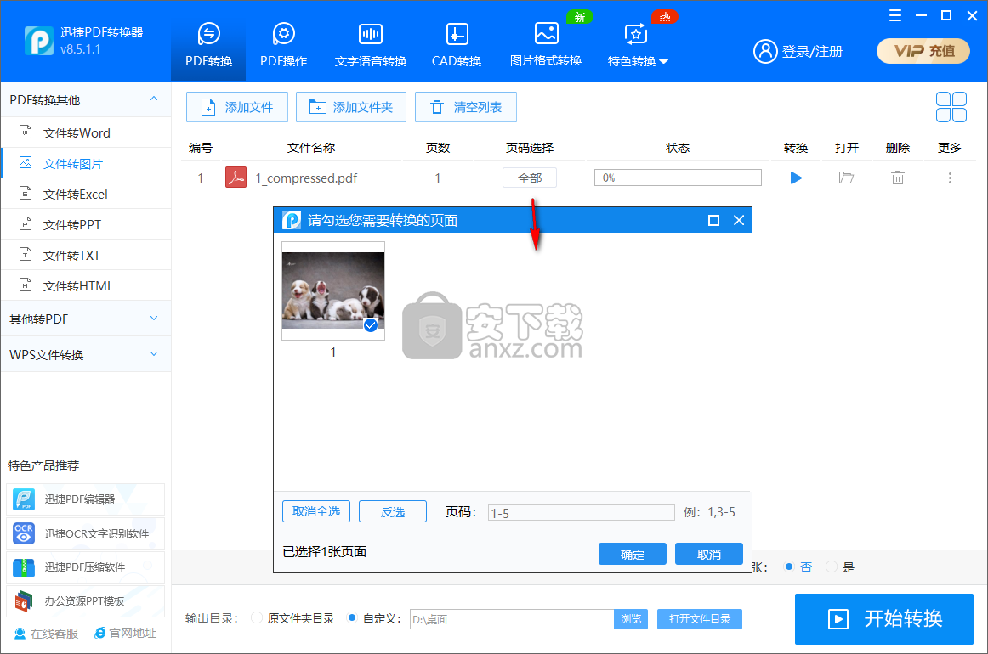Click the 文件名称 column header

tap(310, 148)
